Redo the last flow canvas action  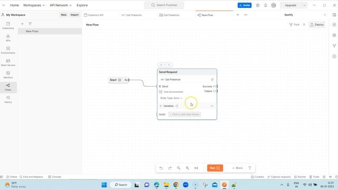click(170, 168)
